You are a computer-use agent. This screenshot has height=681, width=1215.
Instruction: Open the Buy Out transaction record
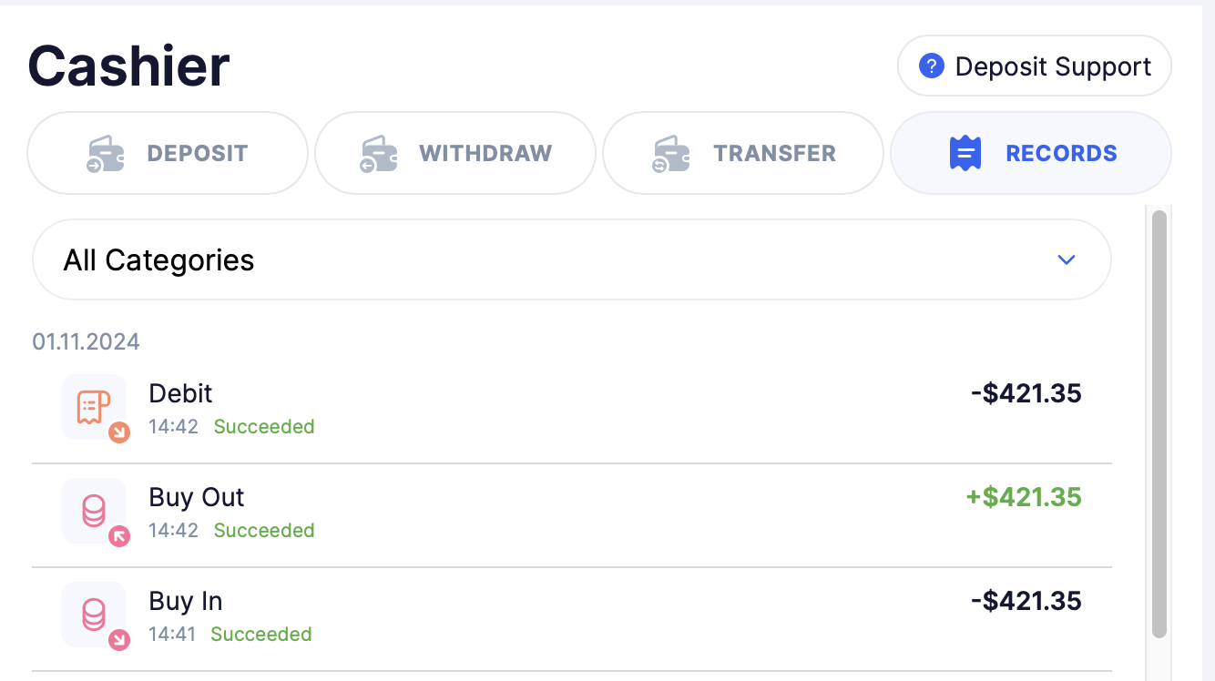(x=571, y=513)
